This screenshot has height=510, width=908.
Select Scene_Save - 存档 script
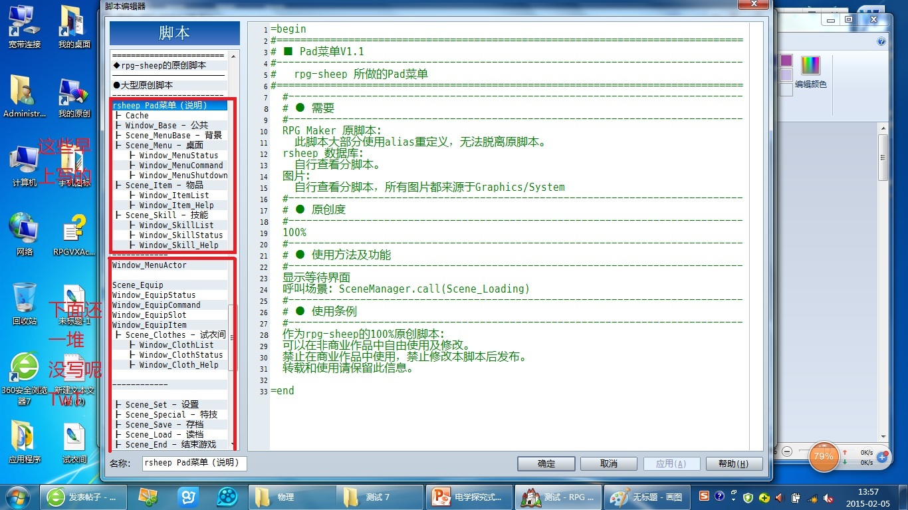[x=170, y=424]
